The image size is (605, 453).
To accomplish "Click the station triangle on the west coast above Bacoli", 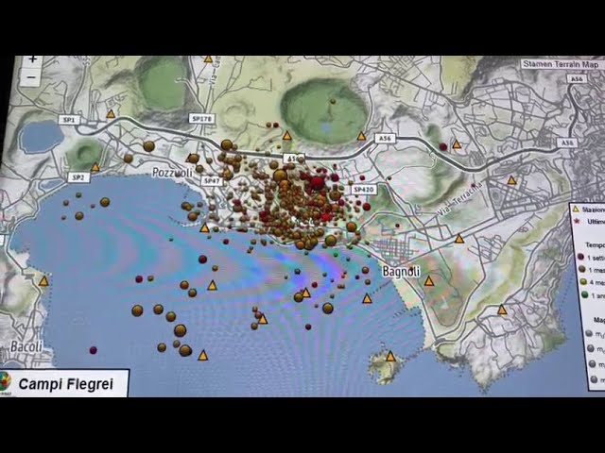I will [x=43, y=281].
